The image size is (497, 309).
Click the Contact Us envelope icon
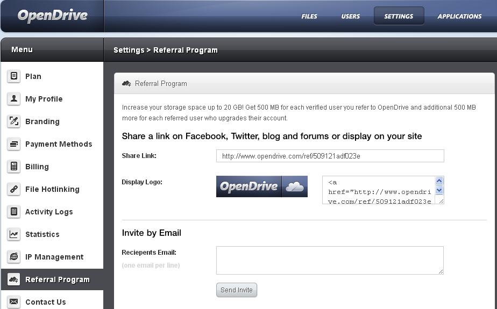coord(13,301)
